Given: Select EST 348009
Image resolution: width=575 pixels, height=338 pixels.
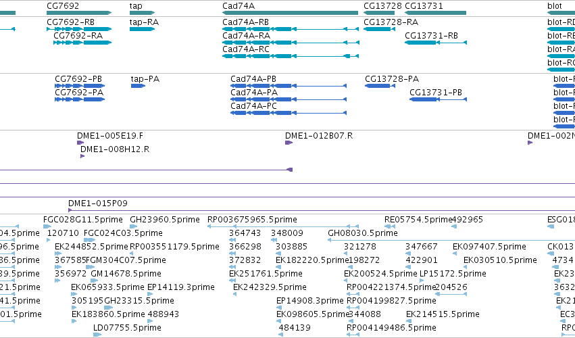Looking at the screenshot, I should click(x=287, y=233).
